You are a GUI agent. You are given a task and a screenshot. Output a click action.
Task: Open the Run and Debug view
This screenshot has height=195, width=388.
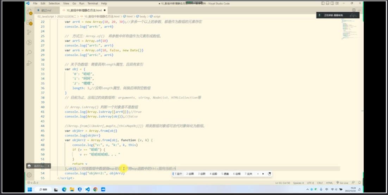coord(29,63)
